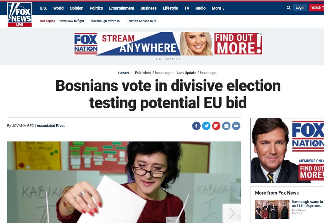Go to the Entertainment section

(x=122, y=8)
